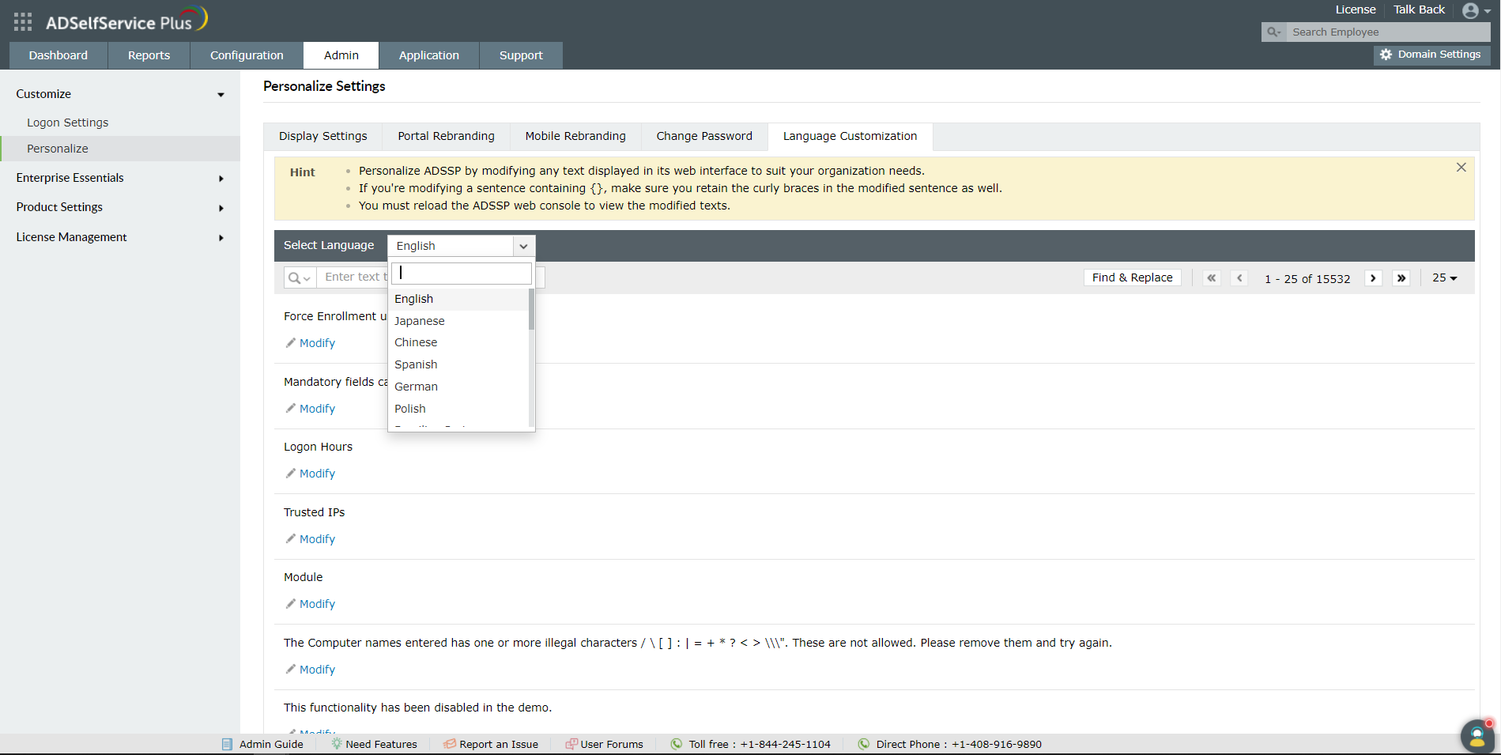Switch to Display Settings tab
Viewport: 1501px width, 755px height.
click(x=323, y=136)
